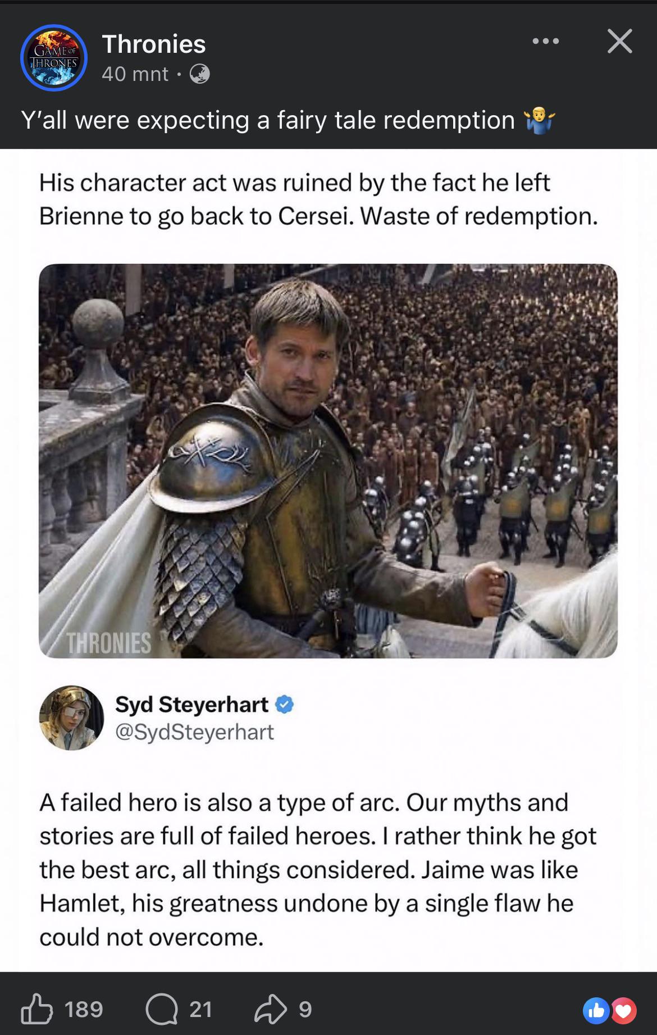Open the Thronies page name link
This screenshot has width=657, height=1035.
154,44
